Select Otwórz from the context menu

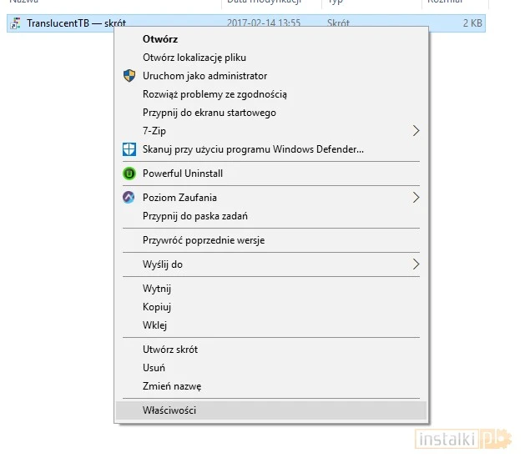(x=160, y=39)
